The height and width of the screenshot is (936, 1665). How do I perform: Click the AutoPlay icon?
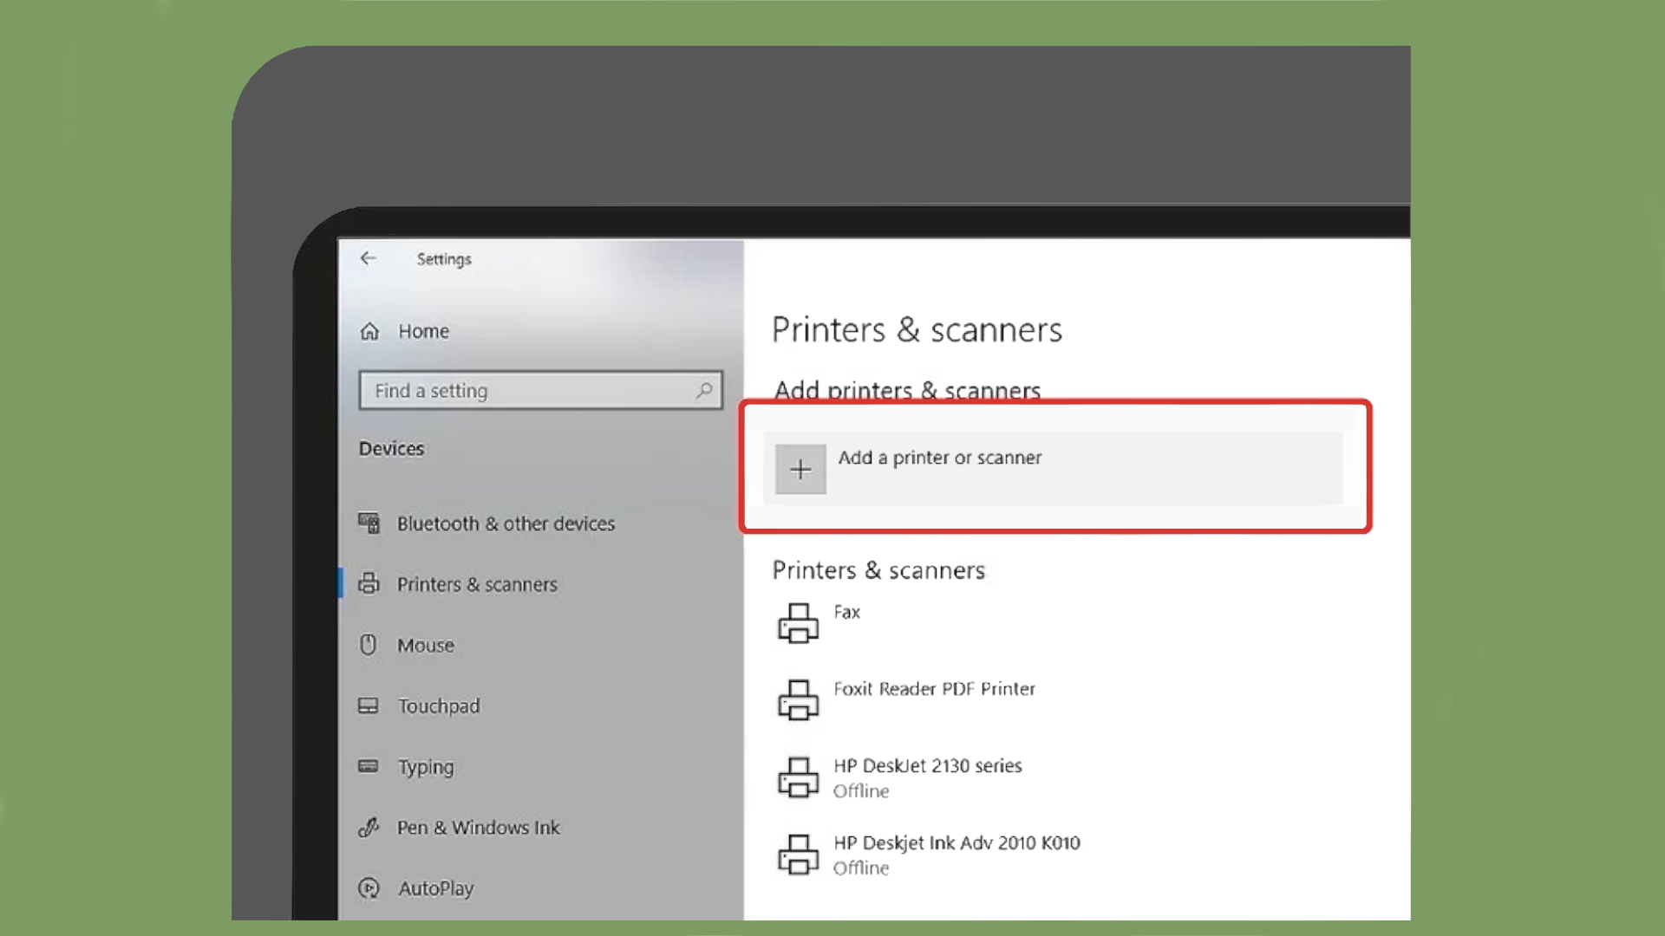[369, 887]
